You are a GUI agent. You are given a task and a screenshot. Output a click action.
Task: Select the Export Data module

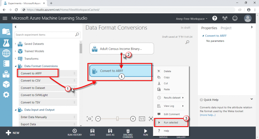tap(48, 124)
